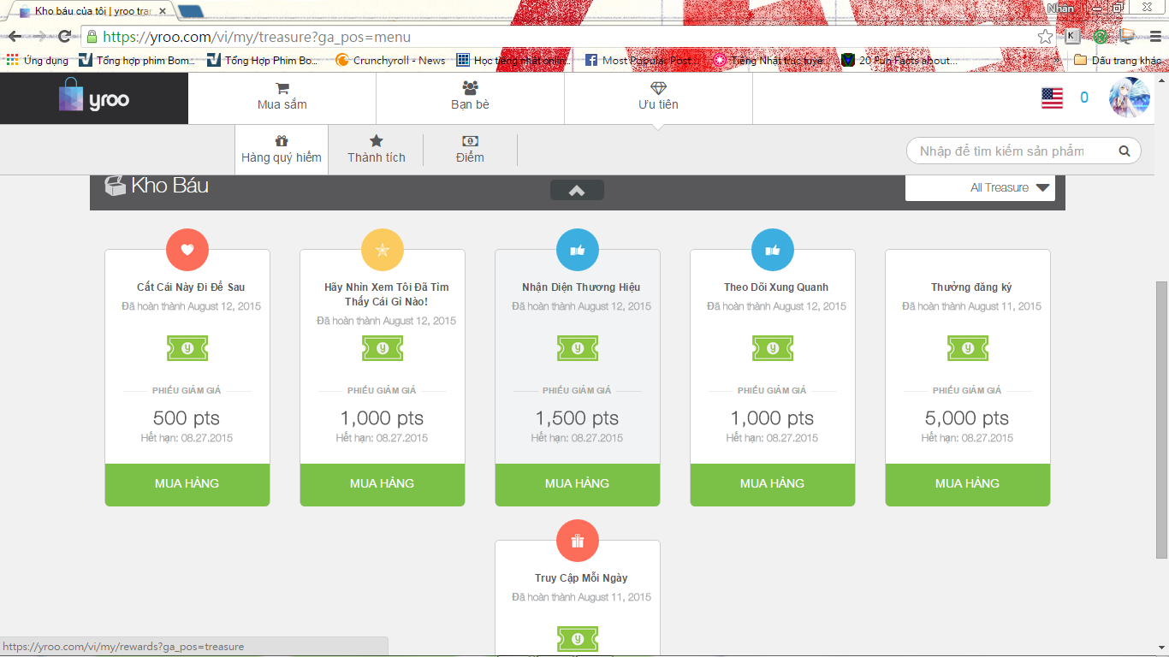Open the Dấu trang khác bookmarks folder

coord(1118,61)
